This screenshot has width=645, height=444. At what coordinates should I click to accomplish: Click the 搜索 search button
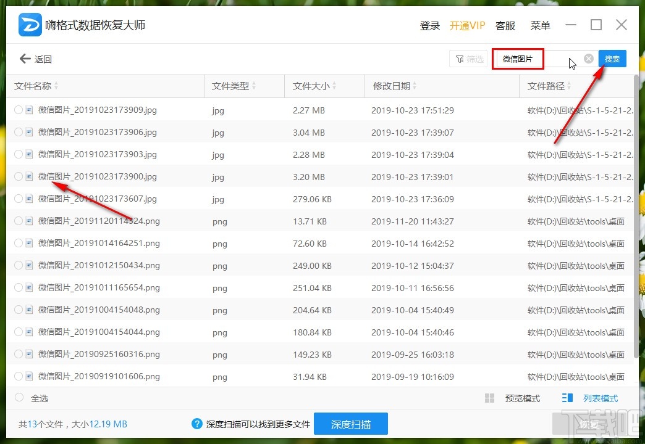point(612,58)
